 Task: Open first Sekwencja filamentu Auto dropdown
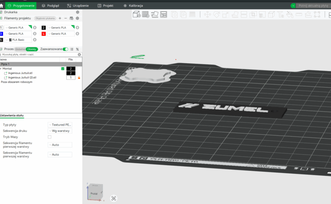point(60,145)
